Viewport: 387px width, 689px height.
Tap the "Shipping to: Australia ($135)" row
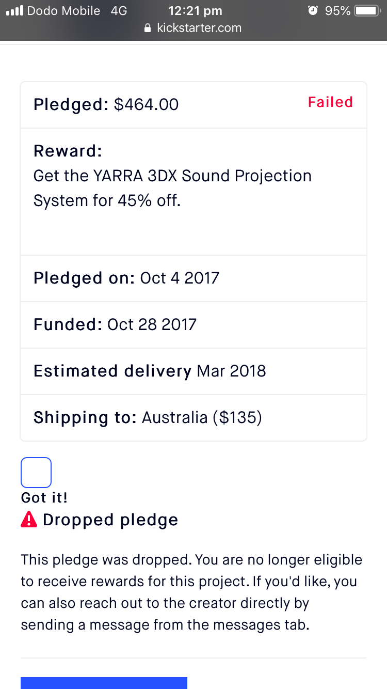point(148,417)
